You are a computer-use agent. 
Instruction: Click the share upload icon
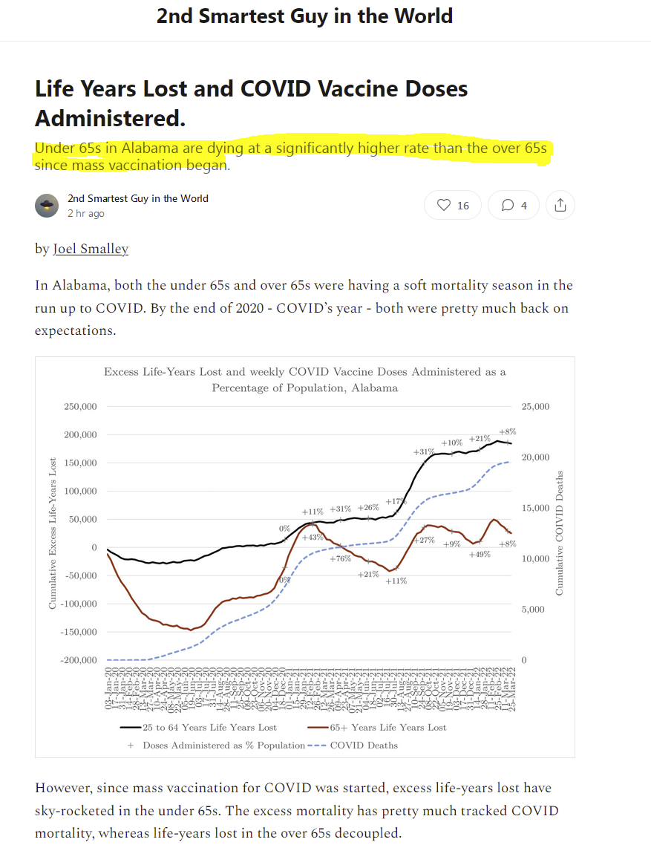point(560,205)
